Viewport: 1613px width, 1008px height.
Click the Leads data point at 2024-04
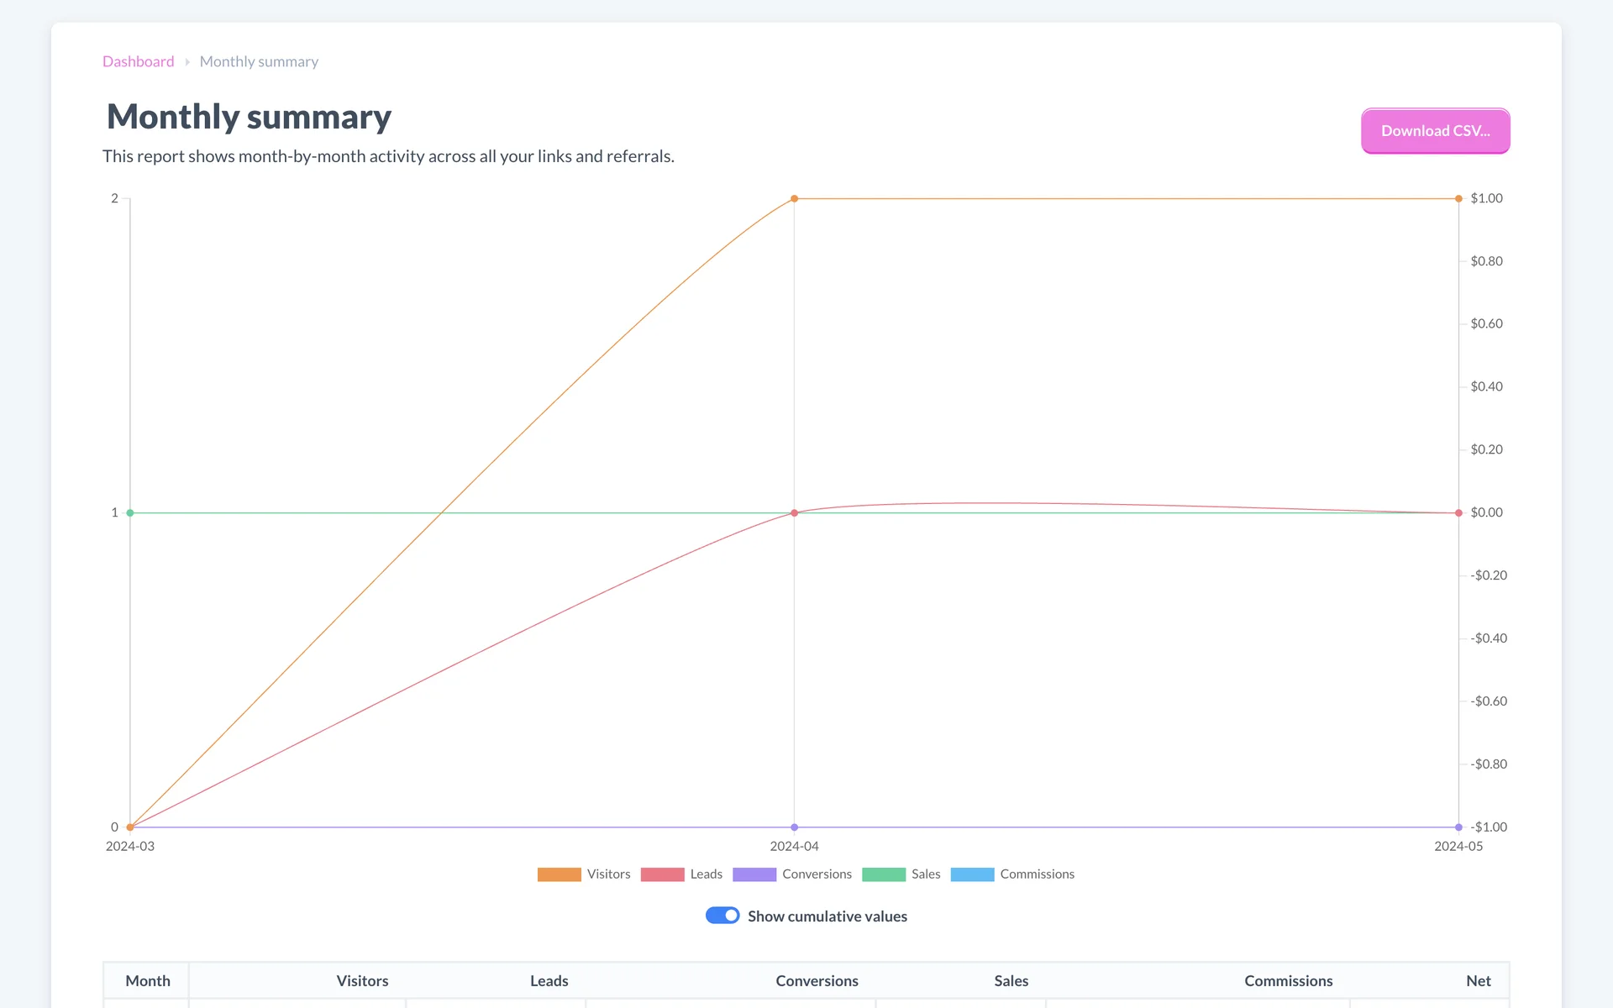click(x=794, y=512)
